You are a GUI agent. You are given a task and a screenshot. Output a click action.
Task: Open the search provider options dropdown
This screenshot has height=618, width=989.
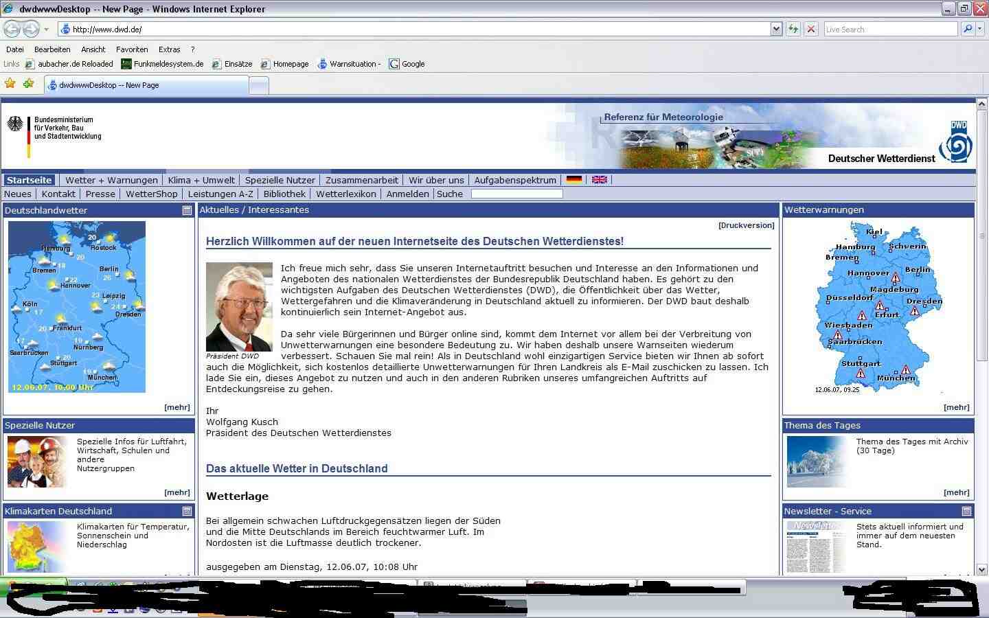(980, 29)
